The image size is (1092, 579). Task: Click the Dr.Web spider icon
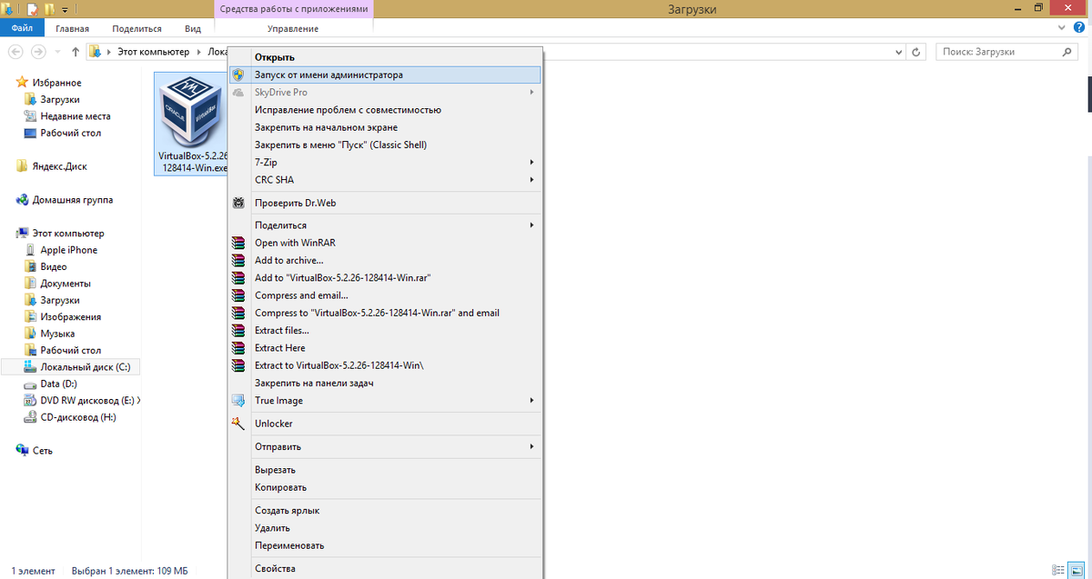(x=238, y=203)
